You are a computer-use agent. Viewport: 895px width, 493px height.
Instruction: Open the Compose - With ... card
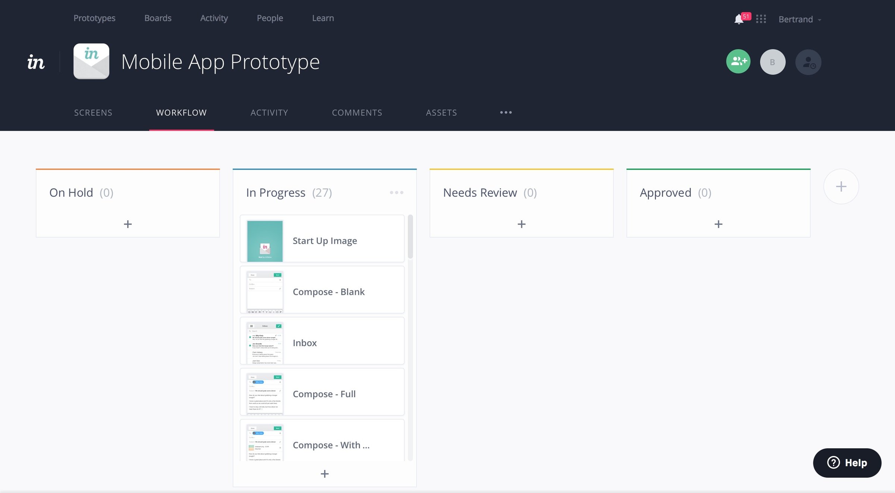coord(322,440)
